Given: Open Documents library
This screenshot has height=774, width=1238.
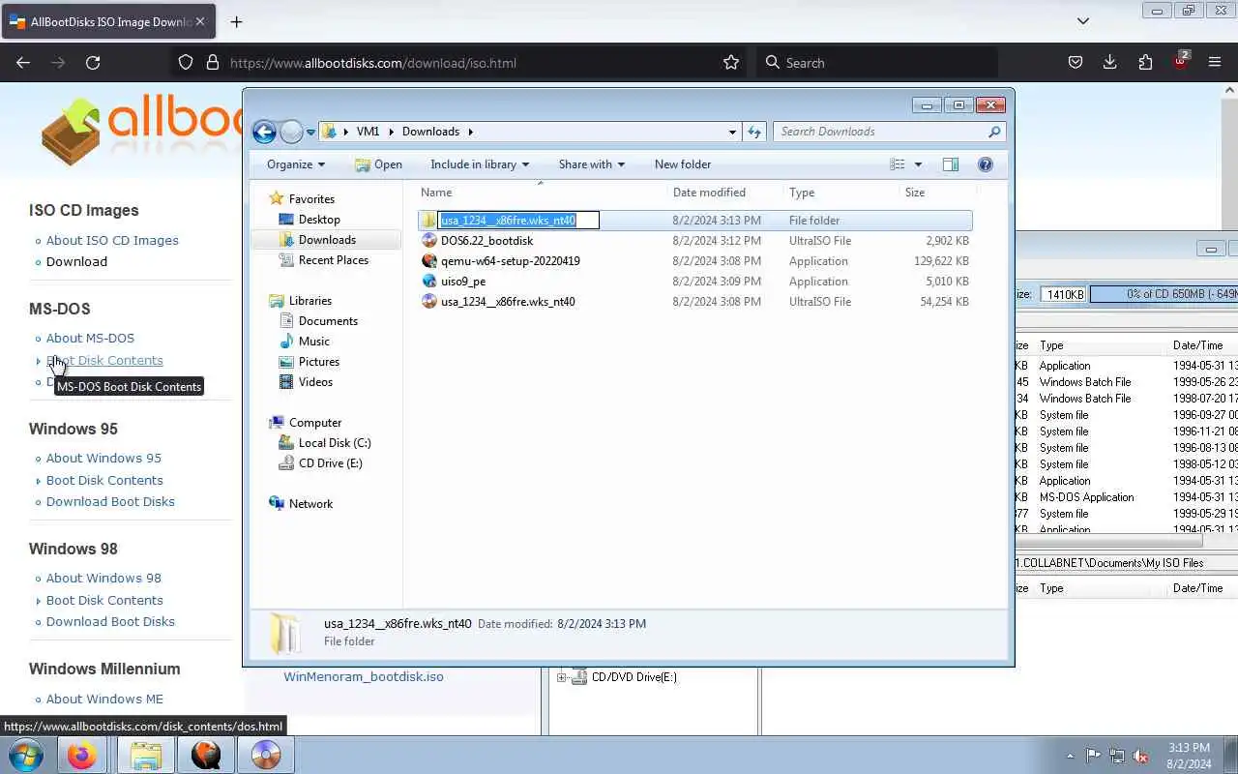Looking at the screenshot, I should [x=328, y=321].
